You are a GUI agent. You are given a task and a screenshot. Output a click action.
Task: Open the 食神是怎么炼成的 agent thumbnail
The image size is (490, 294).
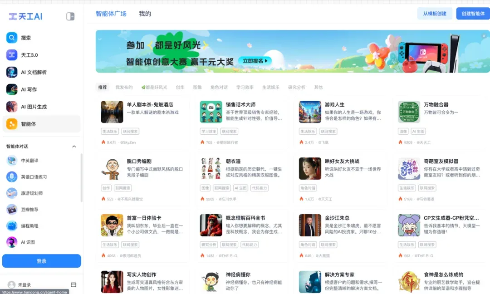pos(409,282)
